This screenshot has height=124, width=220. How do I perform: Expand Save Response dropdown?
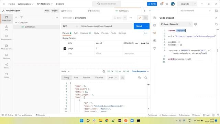(148, 71)
